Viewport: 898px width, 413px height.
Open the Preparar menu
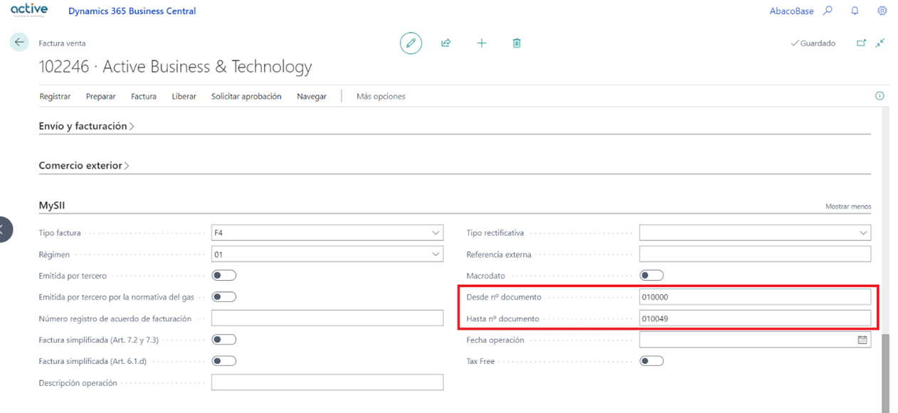point(100,97)
